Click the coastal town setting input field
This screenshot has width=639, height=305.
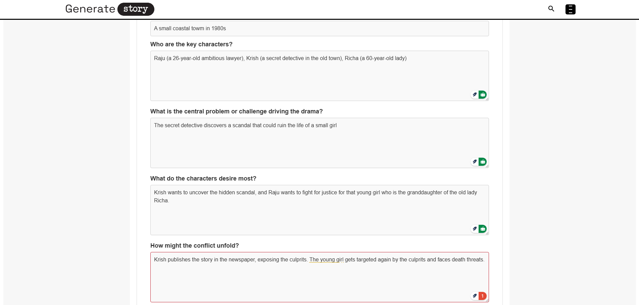[319, 29]
